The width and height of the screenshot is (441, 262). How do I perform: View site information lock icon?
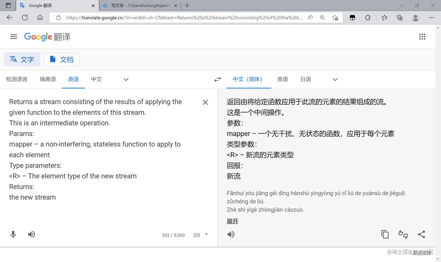coord(59,18)
